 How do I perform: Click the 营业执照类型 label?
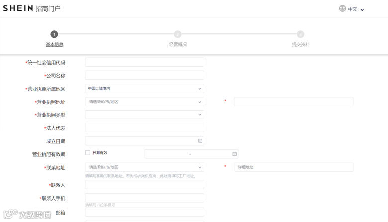click(51, 115)
